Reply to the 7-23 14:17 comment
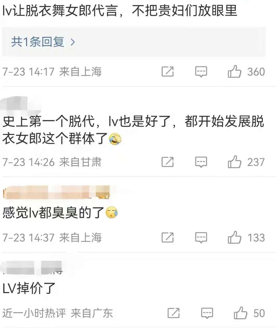The height and width of the screenshot is (328, 276). click(201, 72)
